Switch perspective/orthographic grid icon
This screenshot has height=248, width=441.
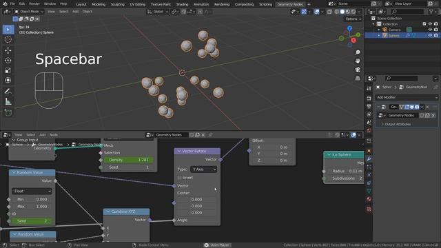[x=358, y=78]
